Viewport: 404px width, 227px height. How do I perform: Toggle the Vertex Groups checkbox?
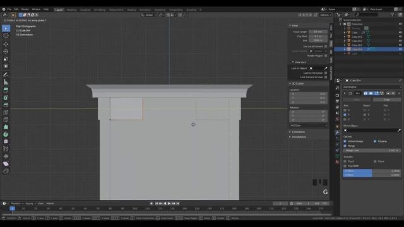345,141
